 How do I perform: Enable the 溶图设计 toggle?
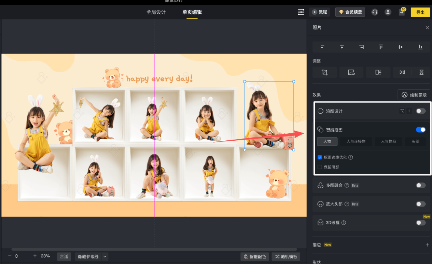[421, 111]
